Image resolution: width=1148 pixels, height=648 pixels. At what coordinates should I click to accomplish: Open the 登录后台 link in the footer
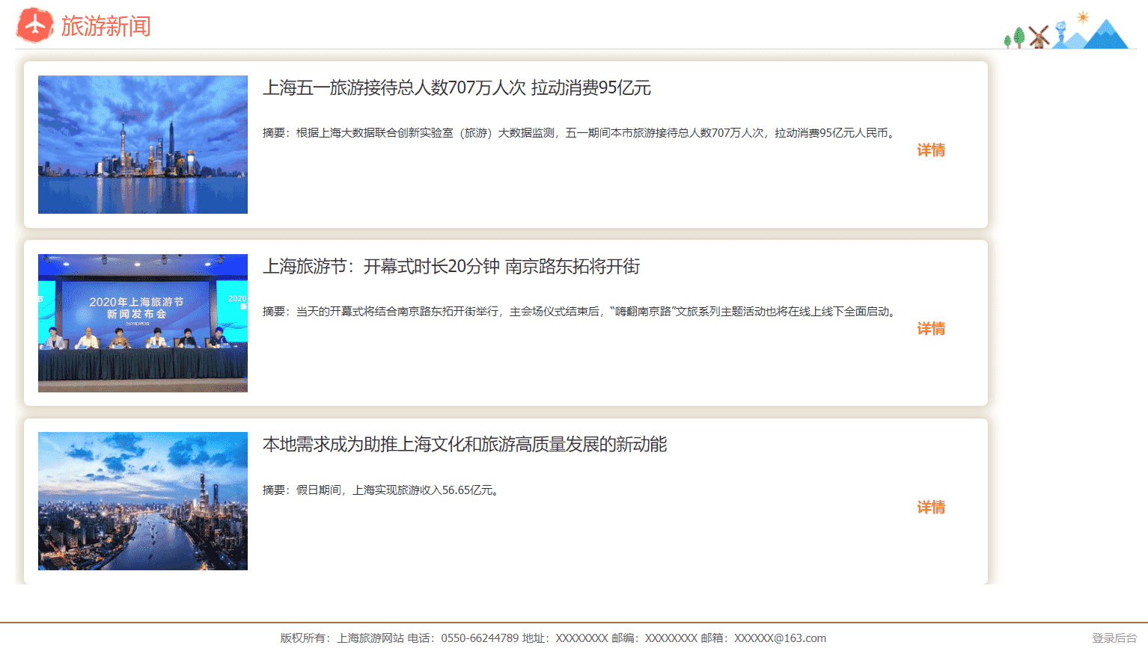click(x=1114, y=639)
